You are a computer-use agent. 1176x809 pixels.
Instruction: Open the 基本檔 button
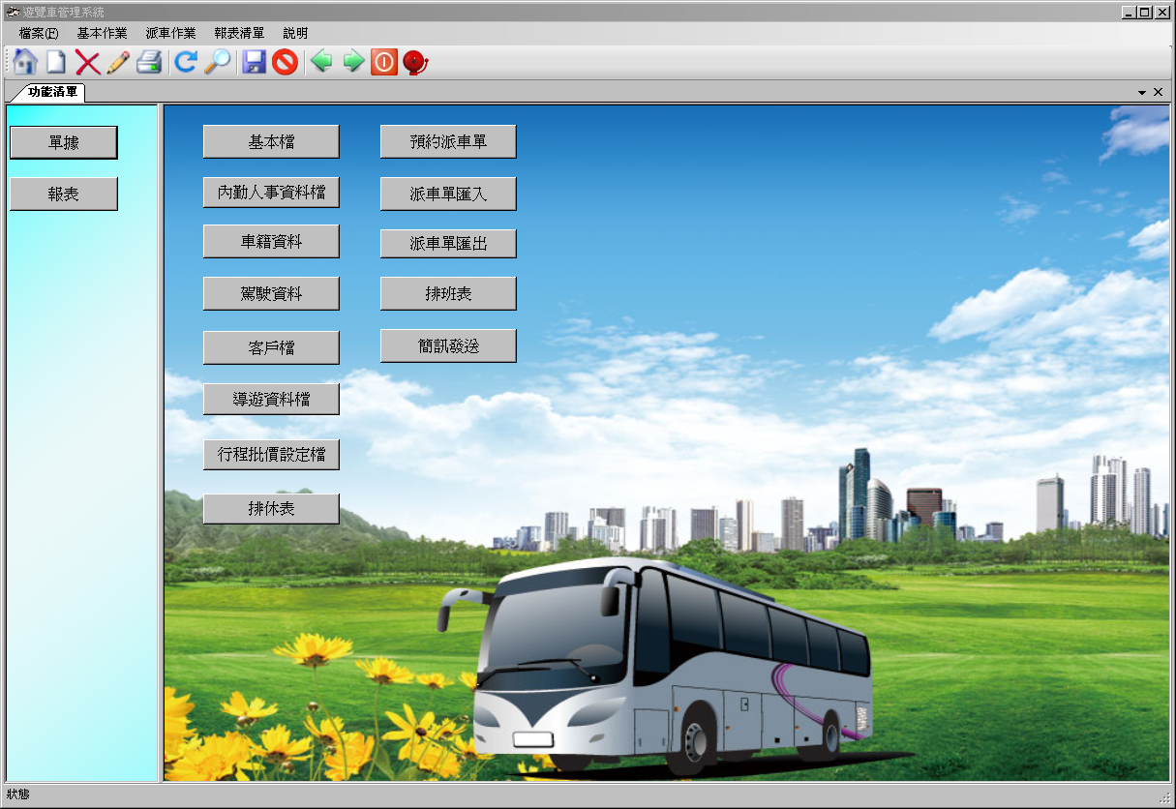271,141
